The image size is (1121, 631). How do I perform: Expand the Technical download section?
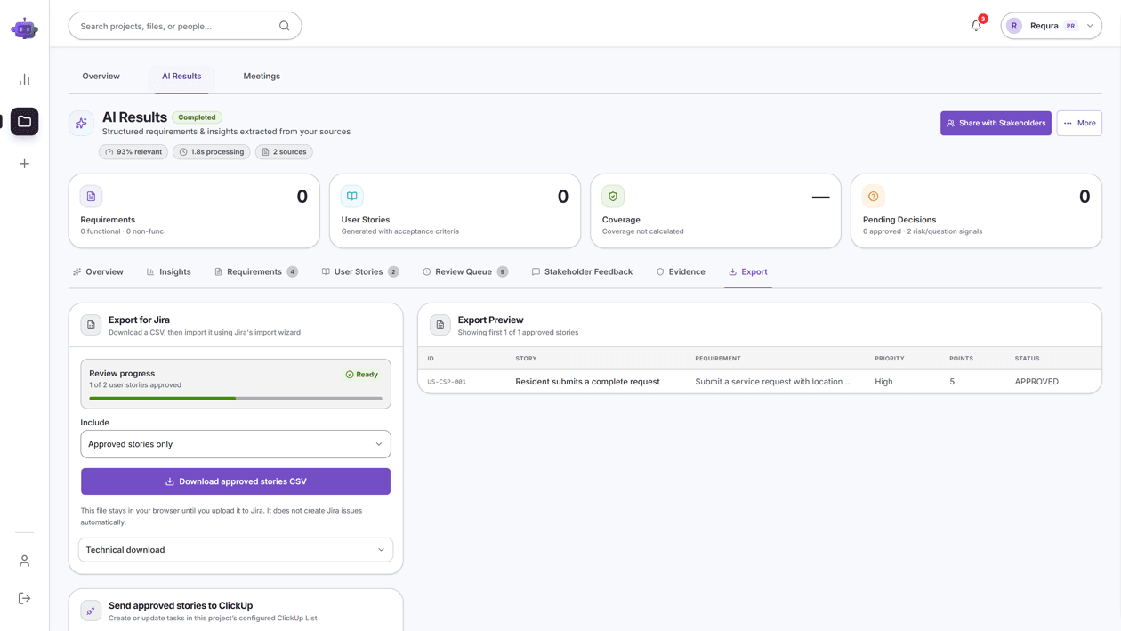click(236, 550)
